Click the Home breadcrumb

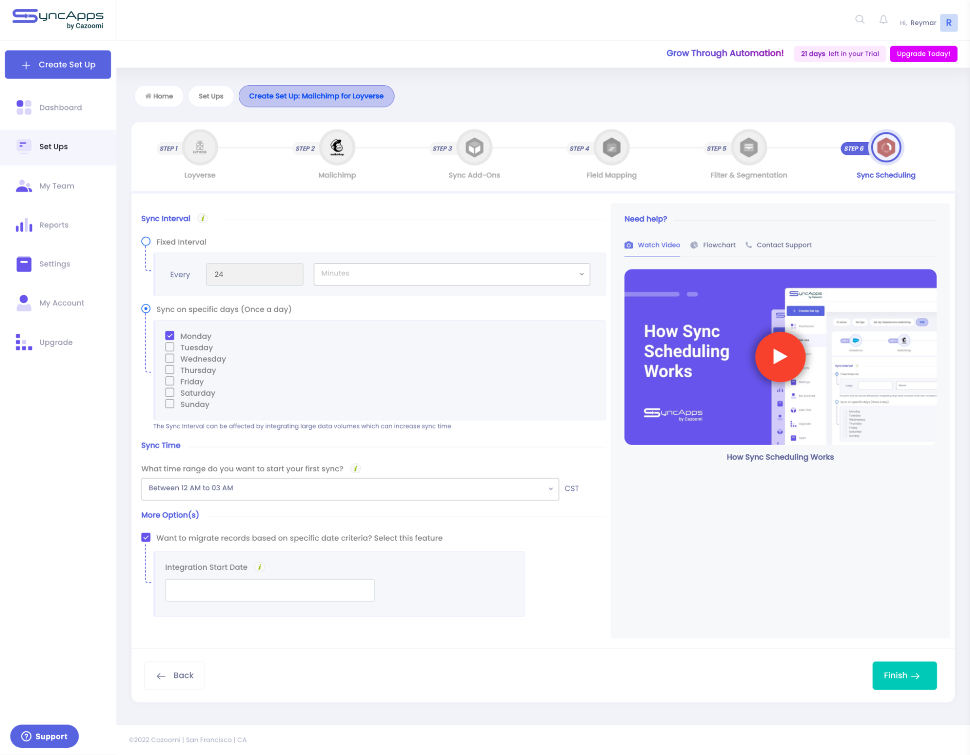coord(159,96)
